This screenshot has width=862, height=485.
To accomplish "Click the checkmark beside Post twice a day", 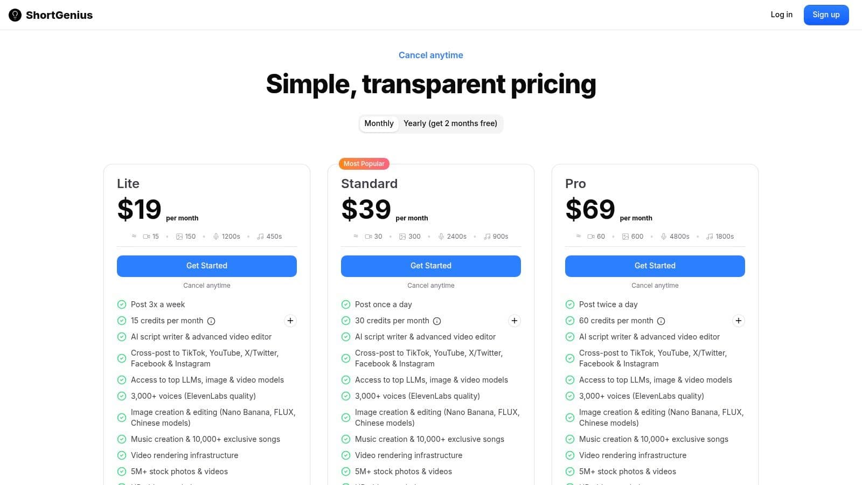I will [570, 304].
